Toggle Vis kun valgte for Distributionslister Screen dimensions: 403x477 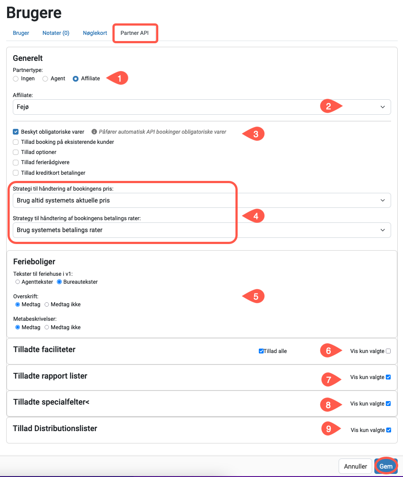(389, 430)
